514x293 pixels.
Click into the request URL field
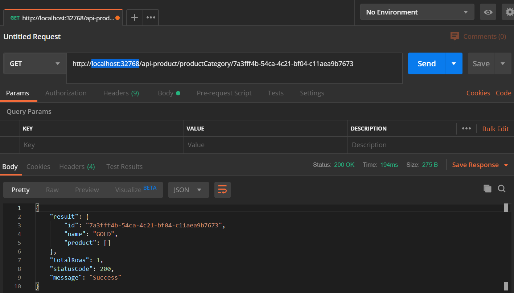[x=234, y=68]
